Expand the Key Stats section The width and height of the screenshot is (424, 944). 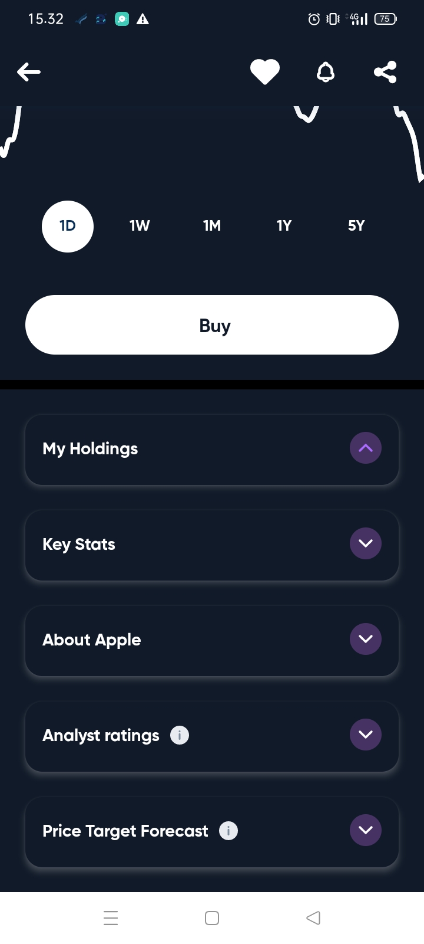[366, 543]
